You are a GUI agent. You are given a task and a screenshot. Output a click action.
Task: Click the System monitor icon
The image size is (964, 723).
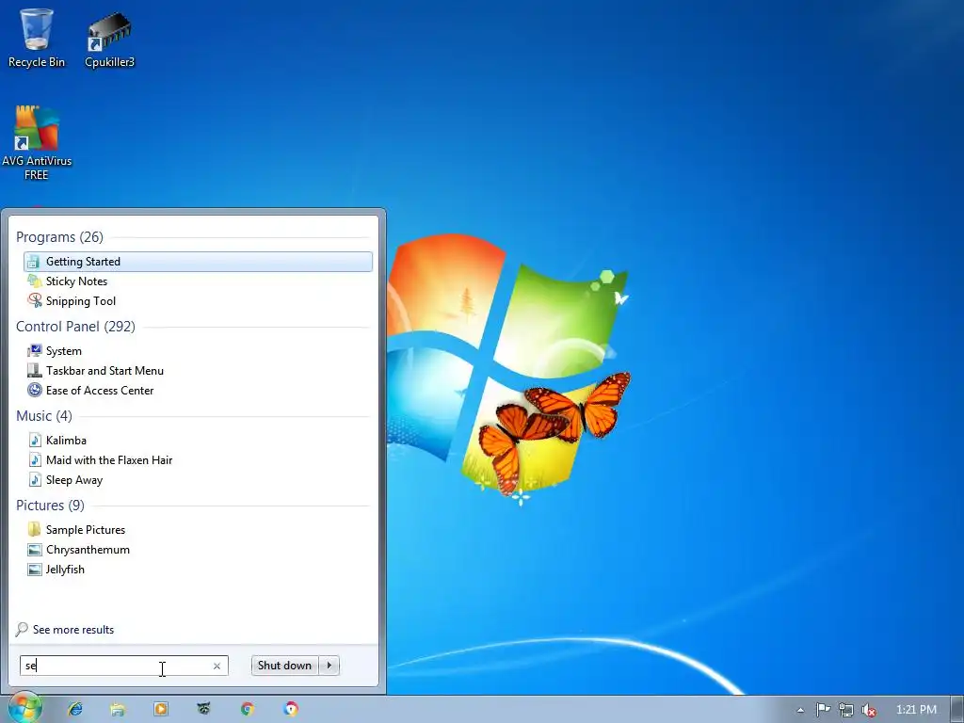(x=35, y=350)
